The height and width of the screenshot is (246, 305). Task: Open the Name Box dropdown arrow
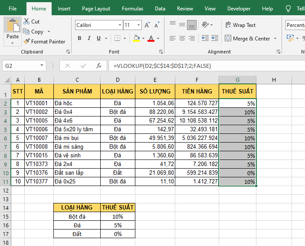[x=42, y=66]
